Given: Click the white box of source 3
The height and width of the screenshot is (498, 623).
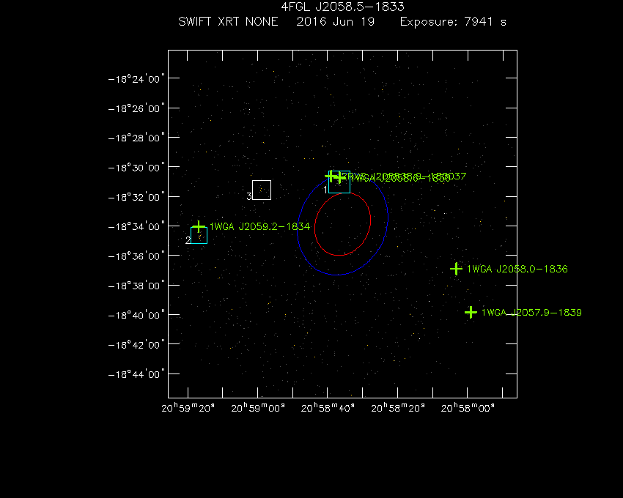Looking at the screenshot, I should pyautogui.click(x=262, y=190).
